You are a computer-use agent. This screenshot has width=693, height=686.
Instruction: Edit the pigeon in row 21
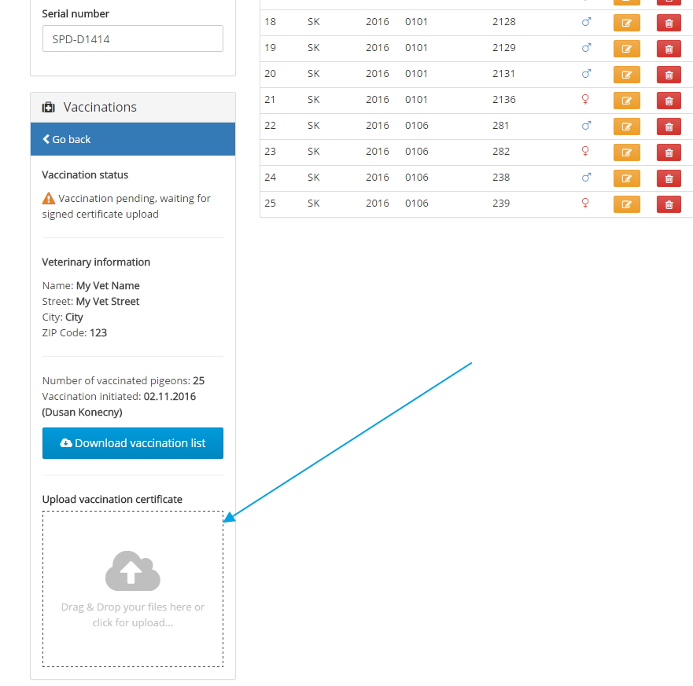[626, 101]
